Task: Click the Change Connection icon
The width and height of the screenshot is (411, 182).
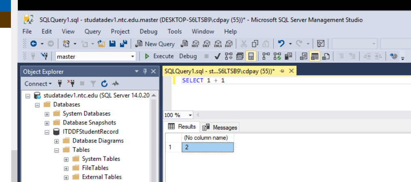Action: tap(44, 56)
